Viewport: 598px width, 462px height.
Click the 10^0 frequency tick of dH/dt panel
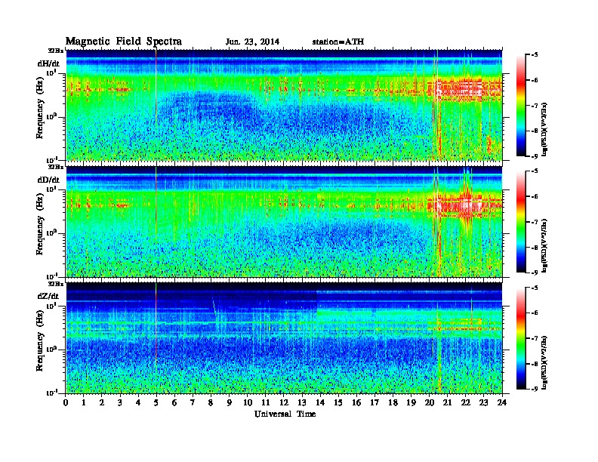pyautogui.click(x=51, y=116)
